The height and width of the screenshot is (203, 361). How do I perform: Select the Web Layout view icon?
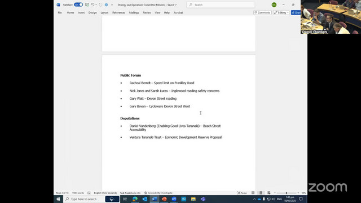point(268,193)
